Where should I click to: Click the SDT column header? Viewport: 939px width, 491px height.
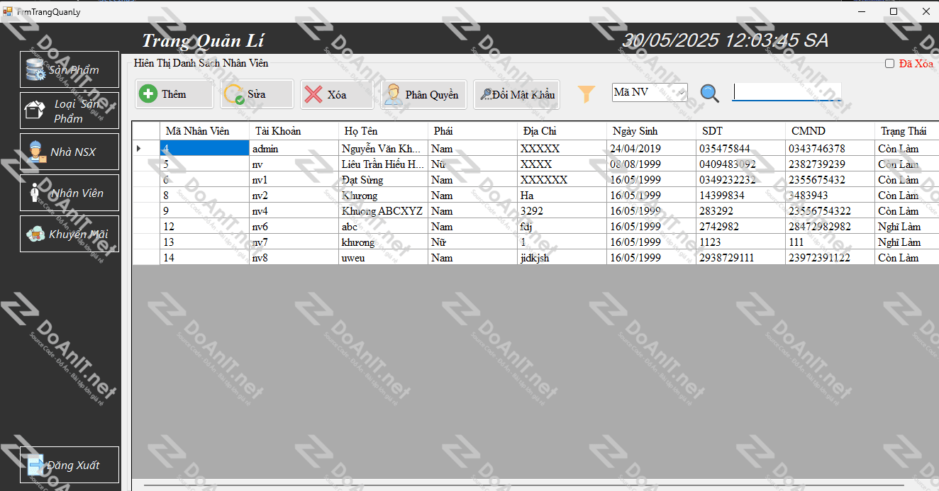coord(740,131)
